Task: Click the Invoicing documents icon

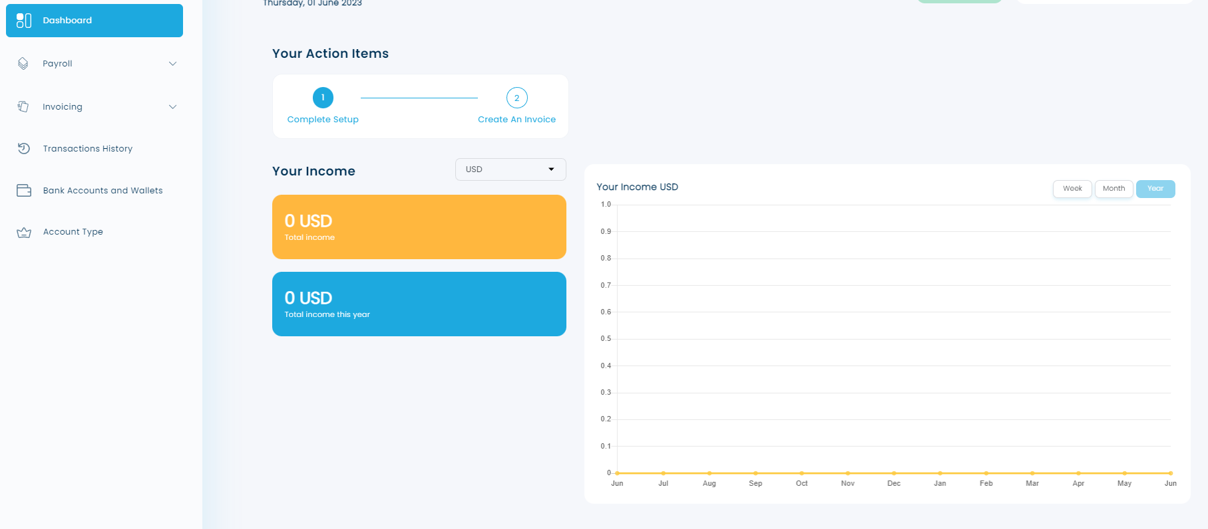Action: pos(23,106)
